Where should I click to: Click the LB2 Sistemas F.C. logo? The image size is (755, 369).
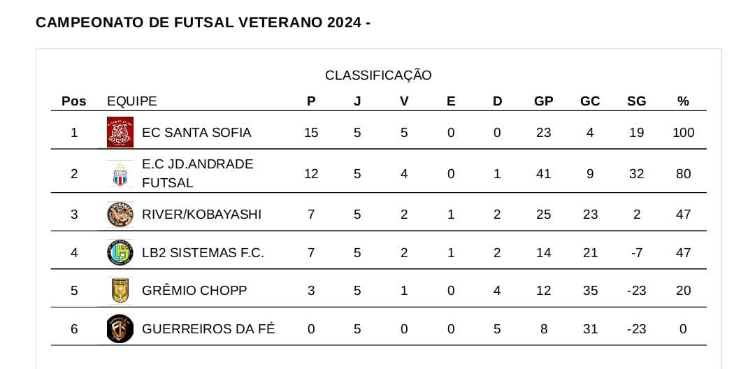coord(120,252)
